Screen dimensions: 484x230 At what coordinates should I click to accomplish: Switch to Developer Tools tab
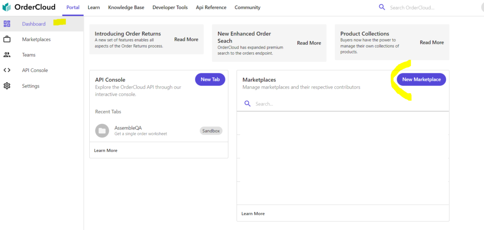coord(170,8)
